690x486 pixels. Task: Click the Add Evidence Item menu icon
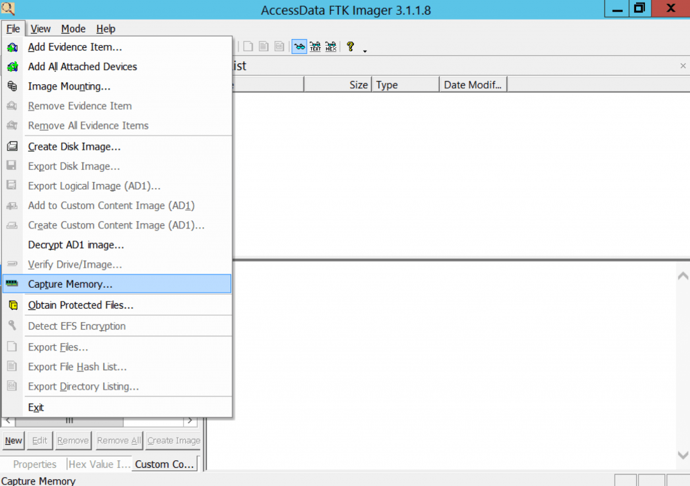coord(12,47)
